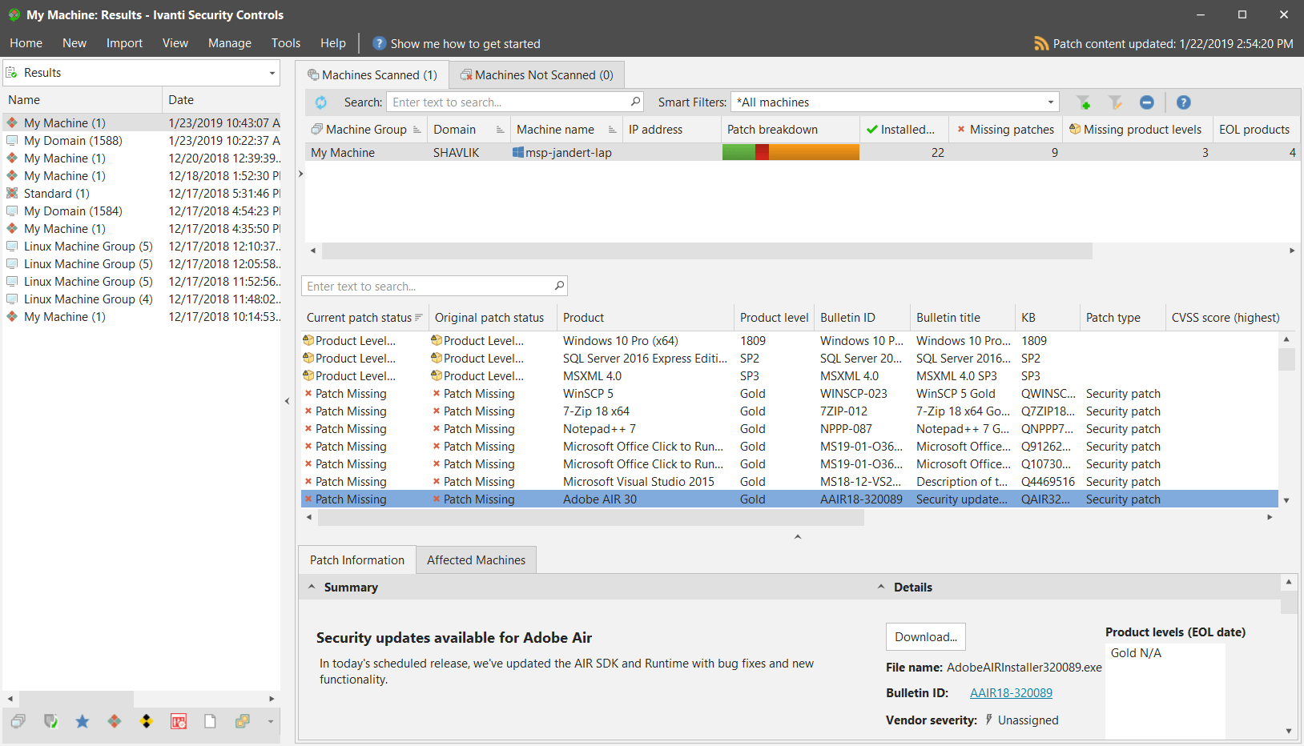
Task: Click the product level box icon on the Windows 10 Pro row
Action: coord(308,340)
